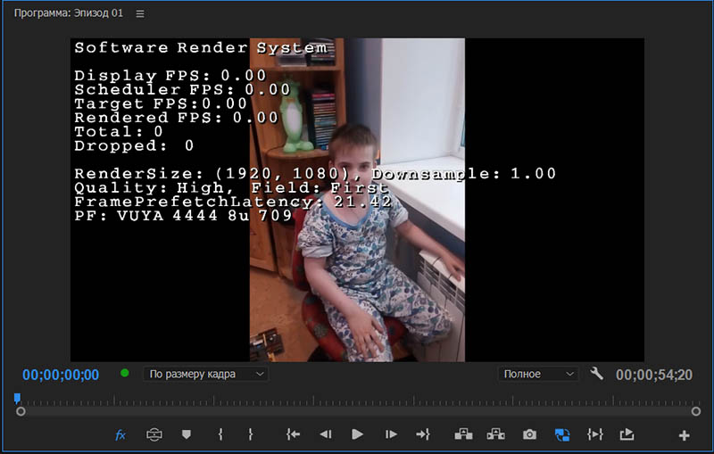
Task: Go to In point button
Action: pos(293,434)
